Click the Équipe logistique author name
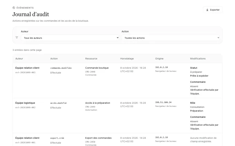Image resolution: width=235 pixels, height=146 pixels. [x=25, y=103]
